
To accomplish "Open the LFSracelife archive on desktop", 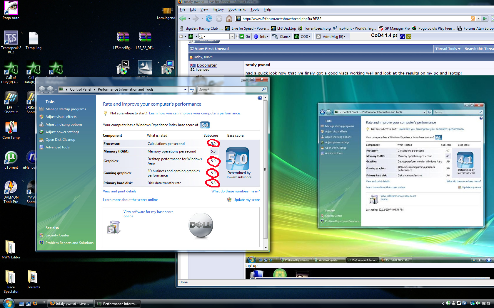I will click(123, 40).
